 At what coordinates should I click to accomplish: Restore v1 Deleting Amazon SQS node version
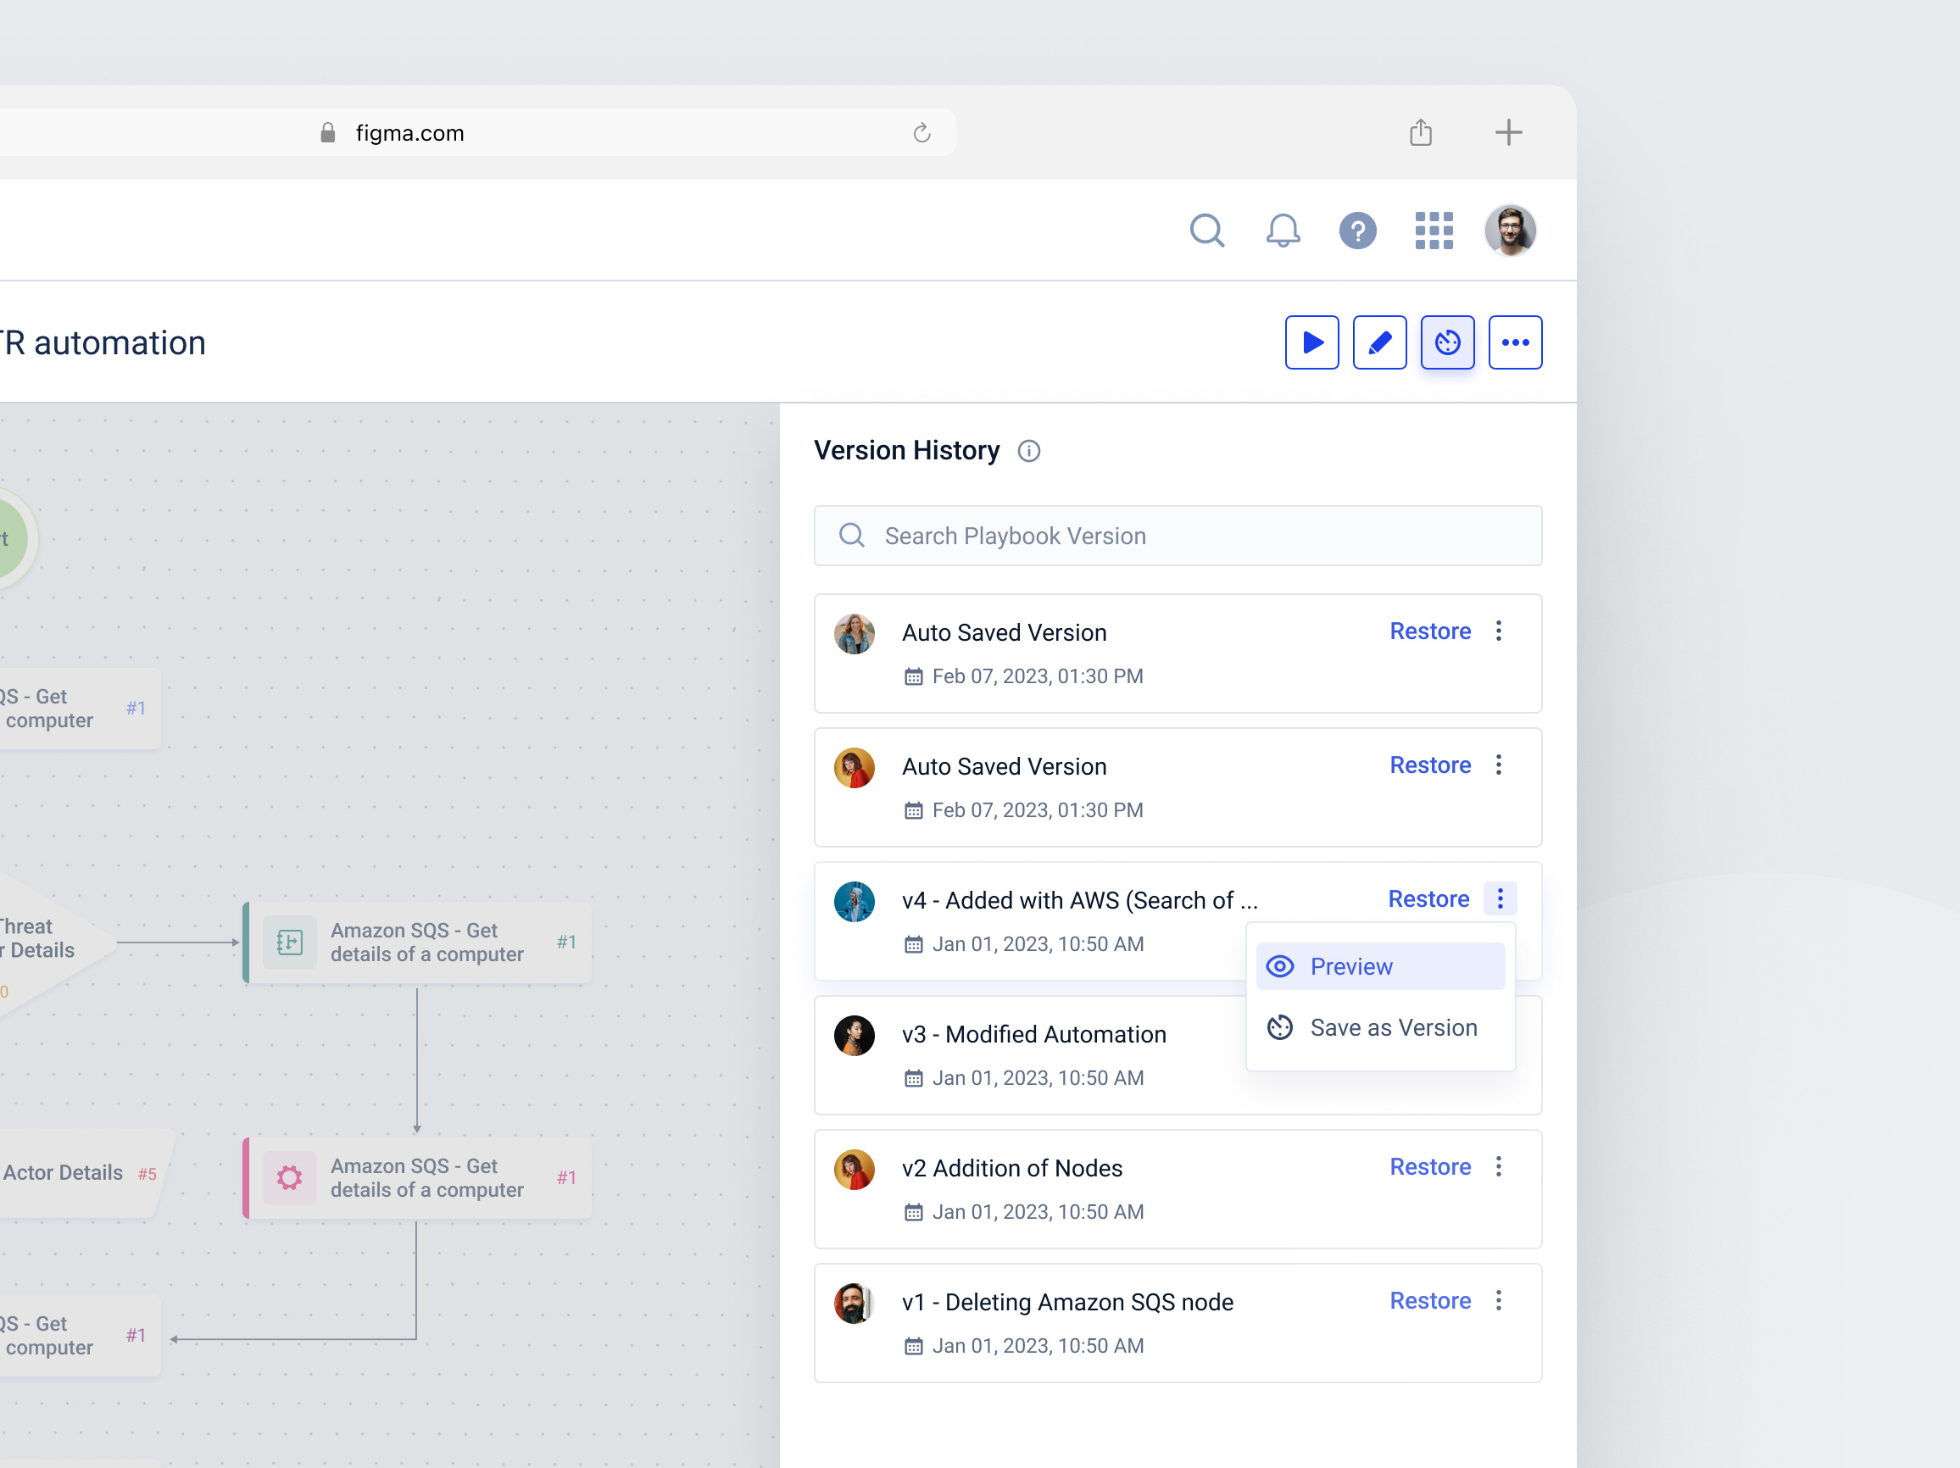pyautogui.click(x=1429, y=1300)
